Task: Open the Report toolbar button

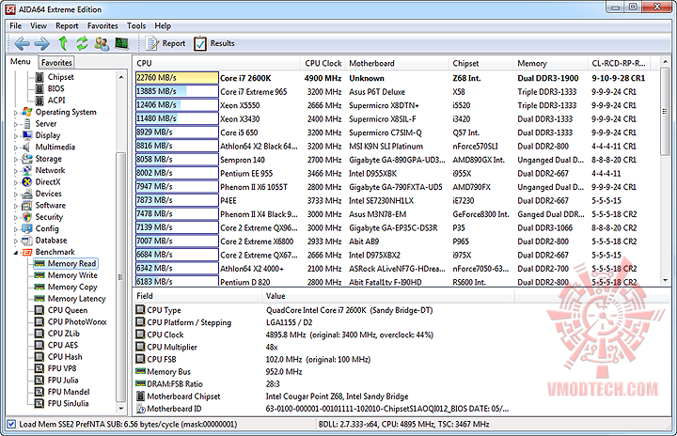Action: [x=165, y=43]
